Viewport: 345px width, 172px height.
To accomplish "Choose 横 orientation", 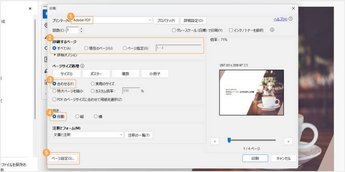I will [96, 117].
